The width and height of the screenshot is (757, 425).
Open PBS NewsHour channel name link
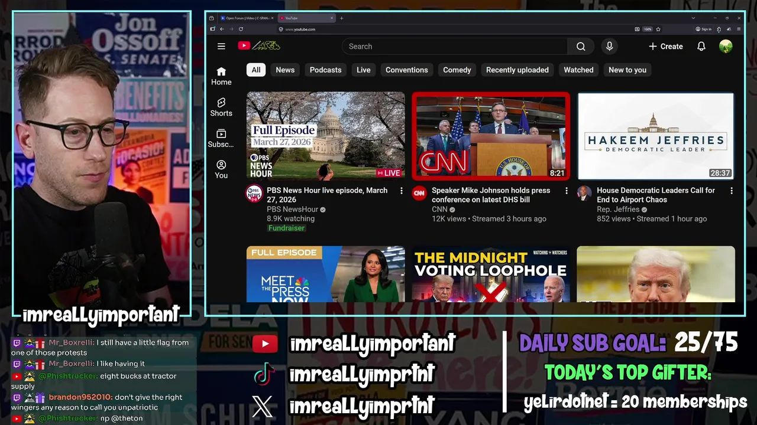(x=292, y=209)
